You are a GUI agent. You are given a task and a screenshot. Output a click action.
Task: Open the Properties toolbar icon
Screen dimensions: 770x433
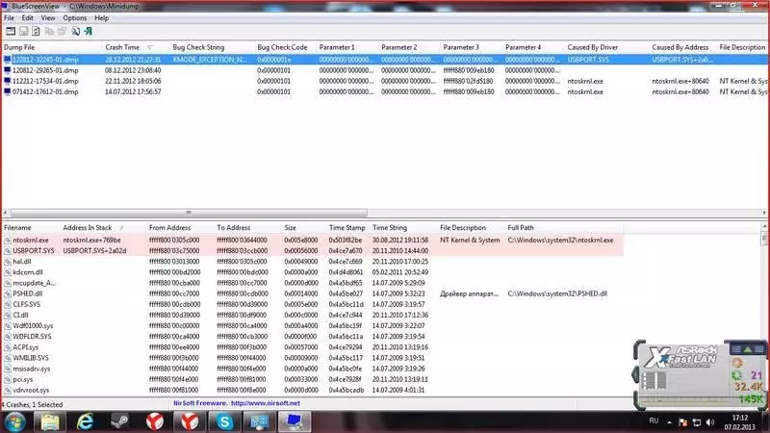(x=62, y=32)
